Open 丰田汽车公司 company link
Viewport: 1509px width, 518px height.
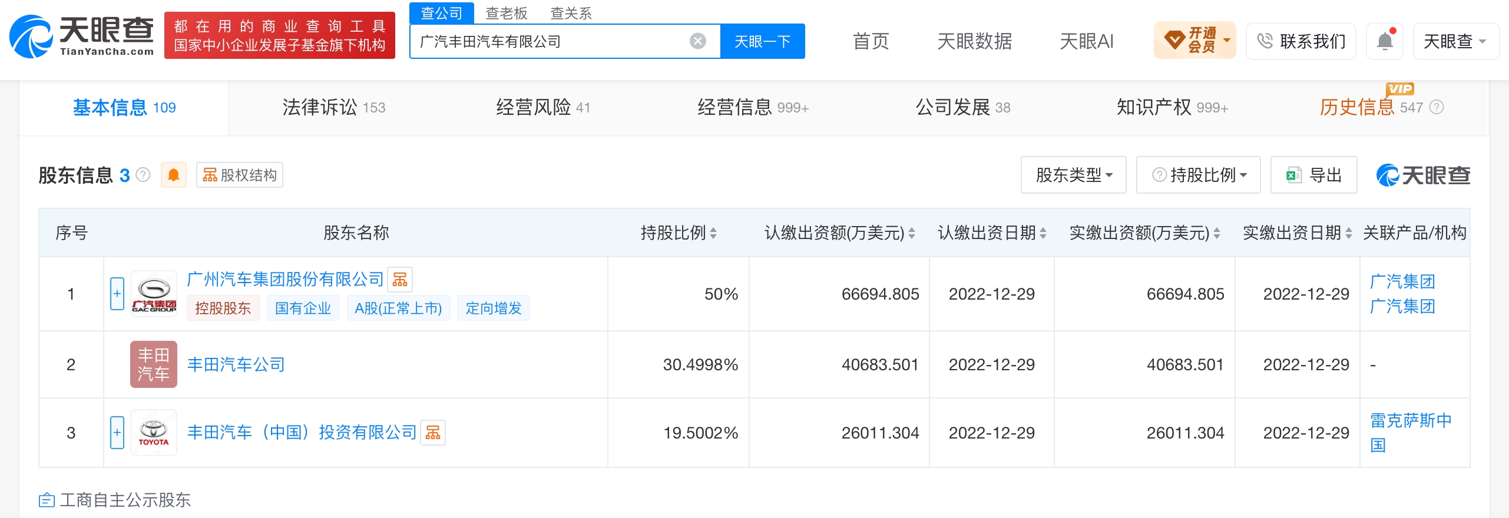click(236, 364)
